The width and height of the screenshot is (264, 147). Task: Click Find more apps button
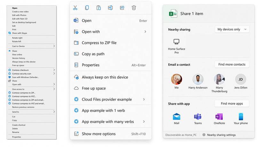coord(232,104)
